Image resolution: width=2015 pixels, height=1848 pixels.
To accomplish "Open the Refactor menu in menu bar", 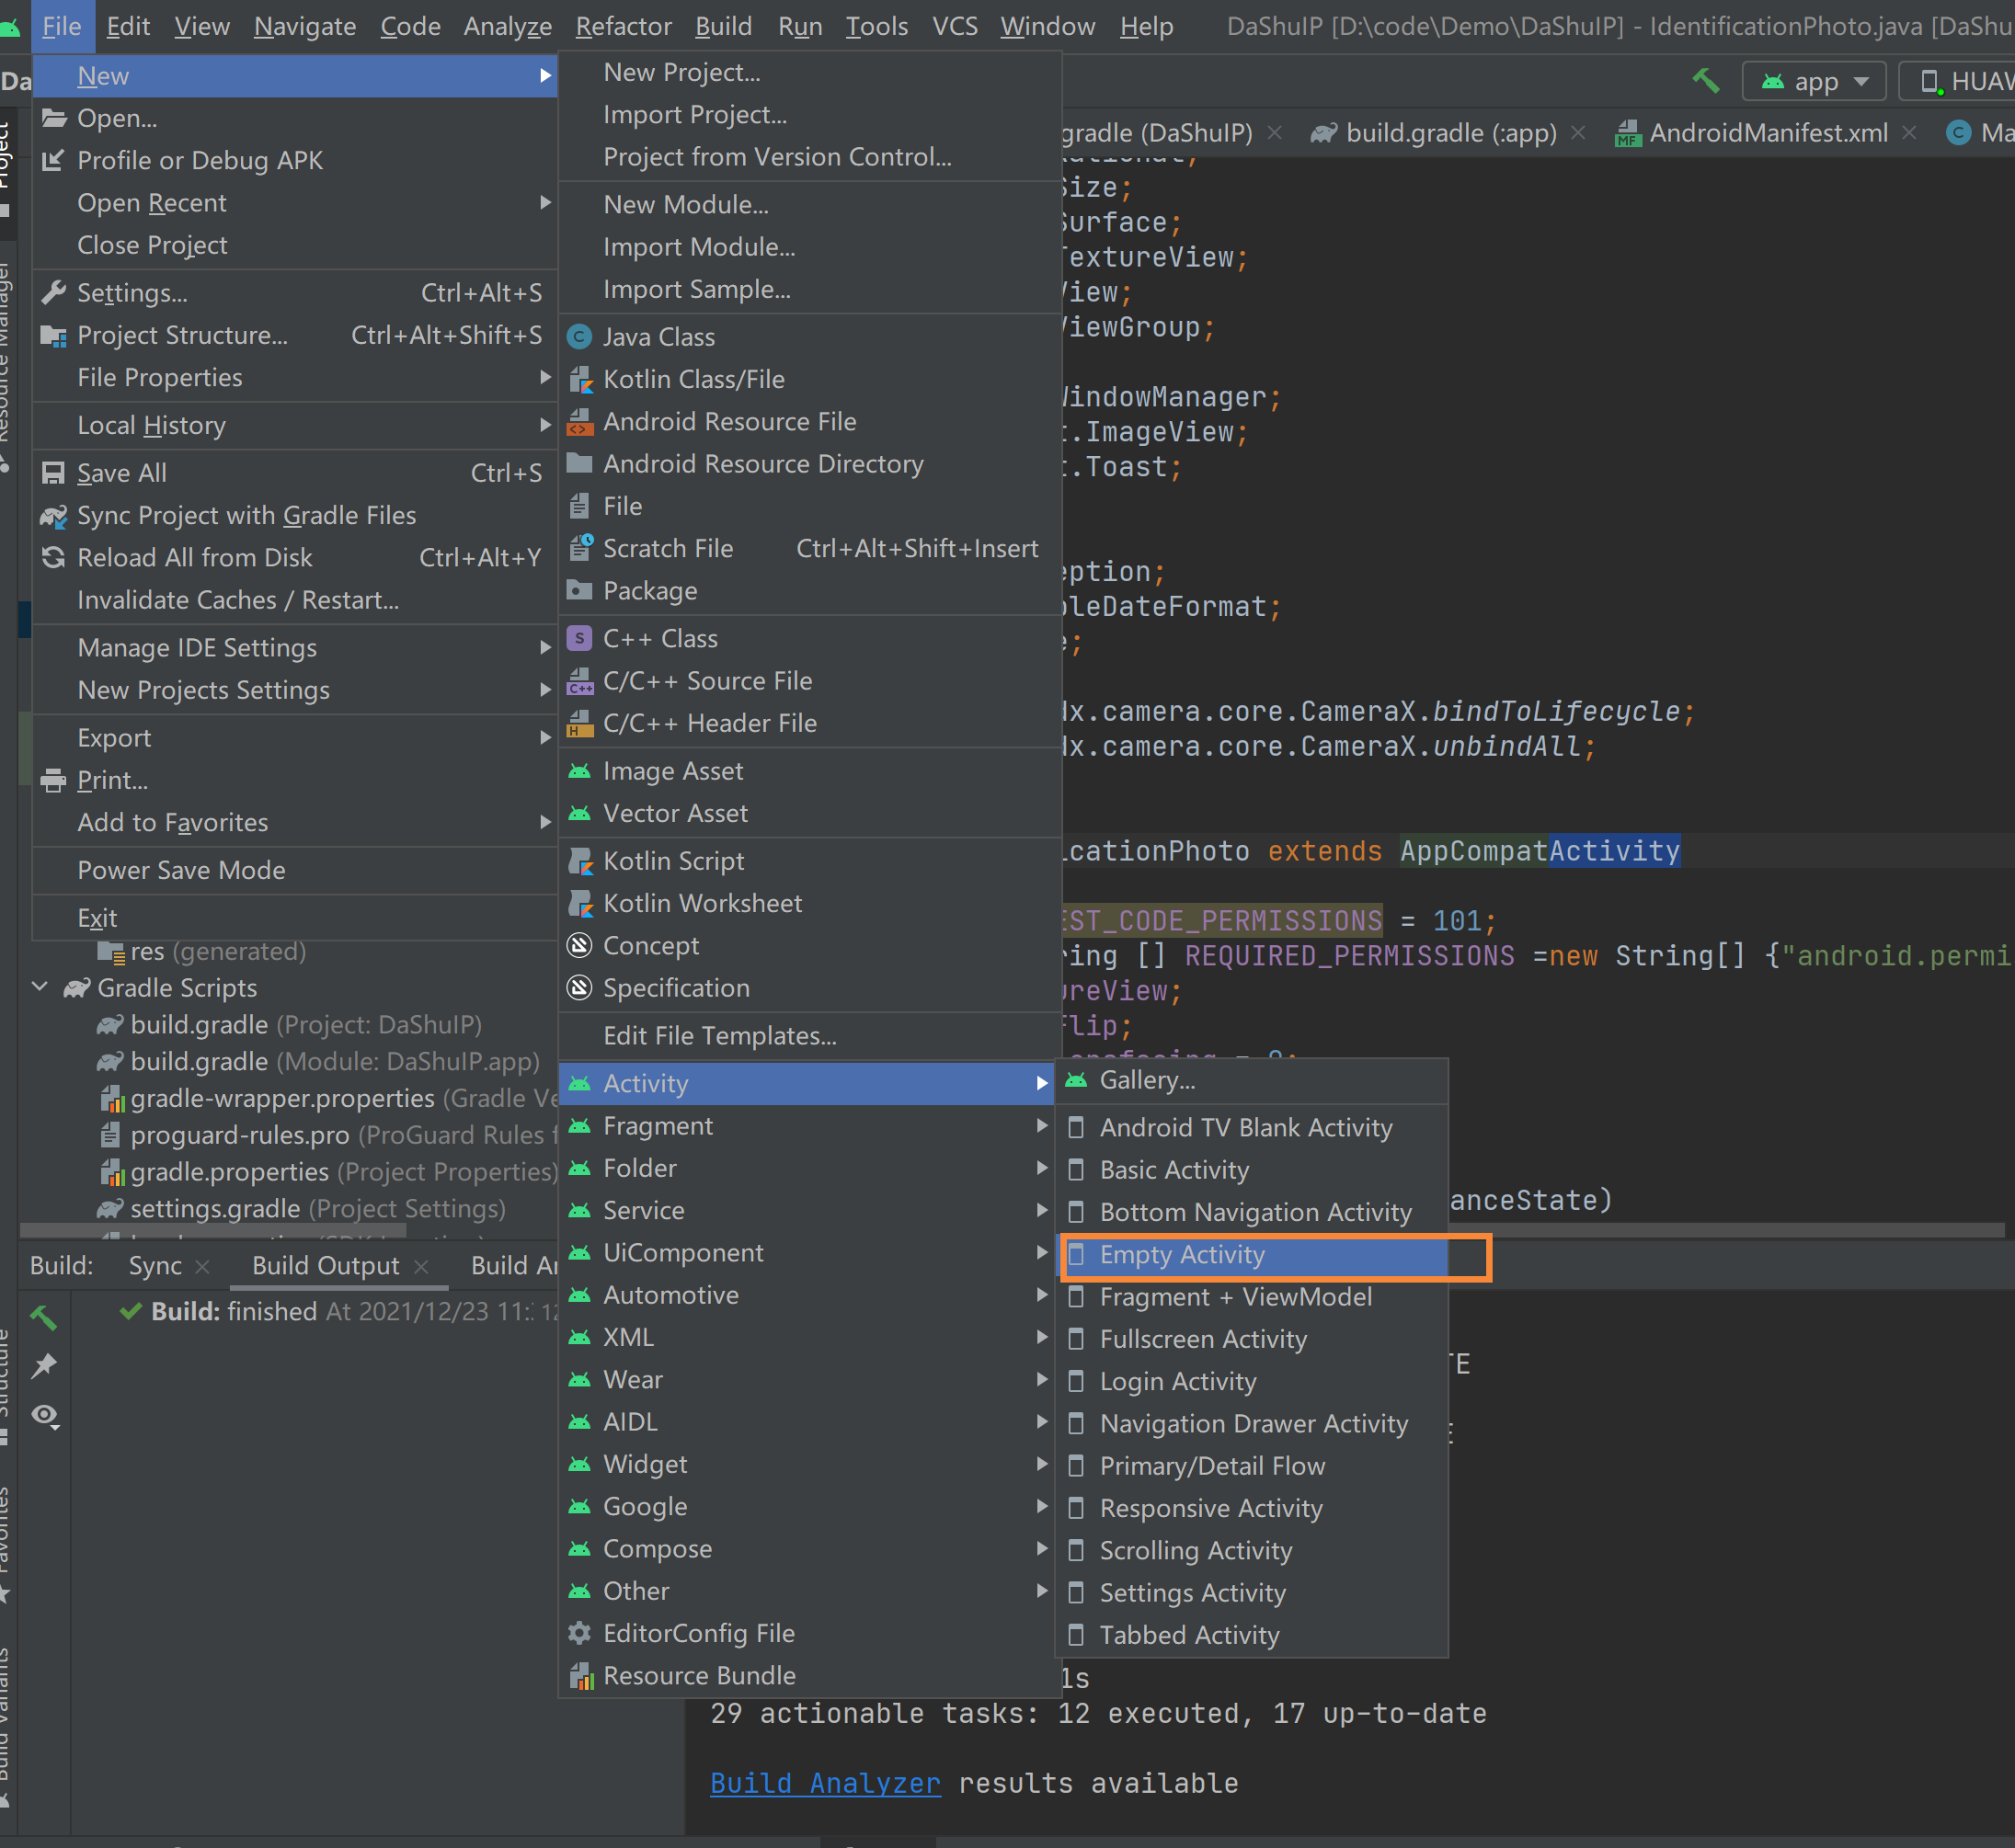I will tap(623, 26).
